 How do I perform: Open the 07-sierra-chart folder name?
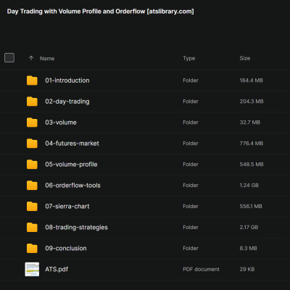67,207
